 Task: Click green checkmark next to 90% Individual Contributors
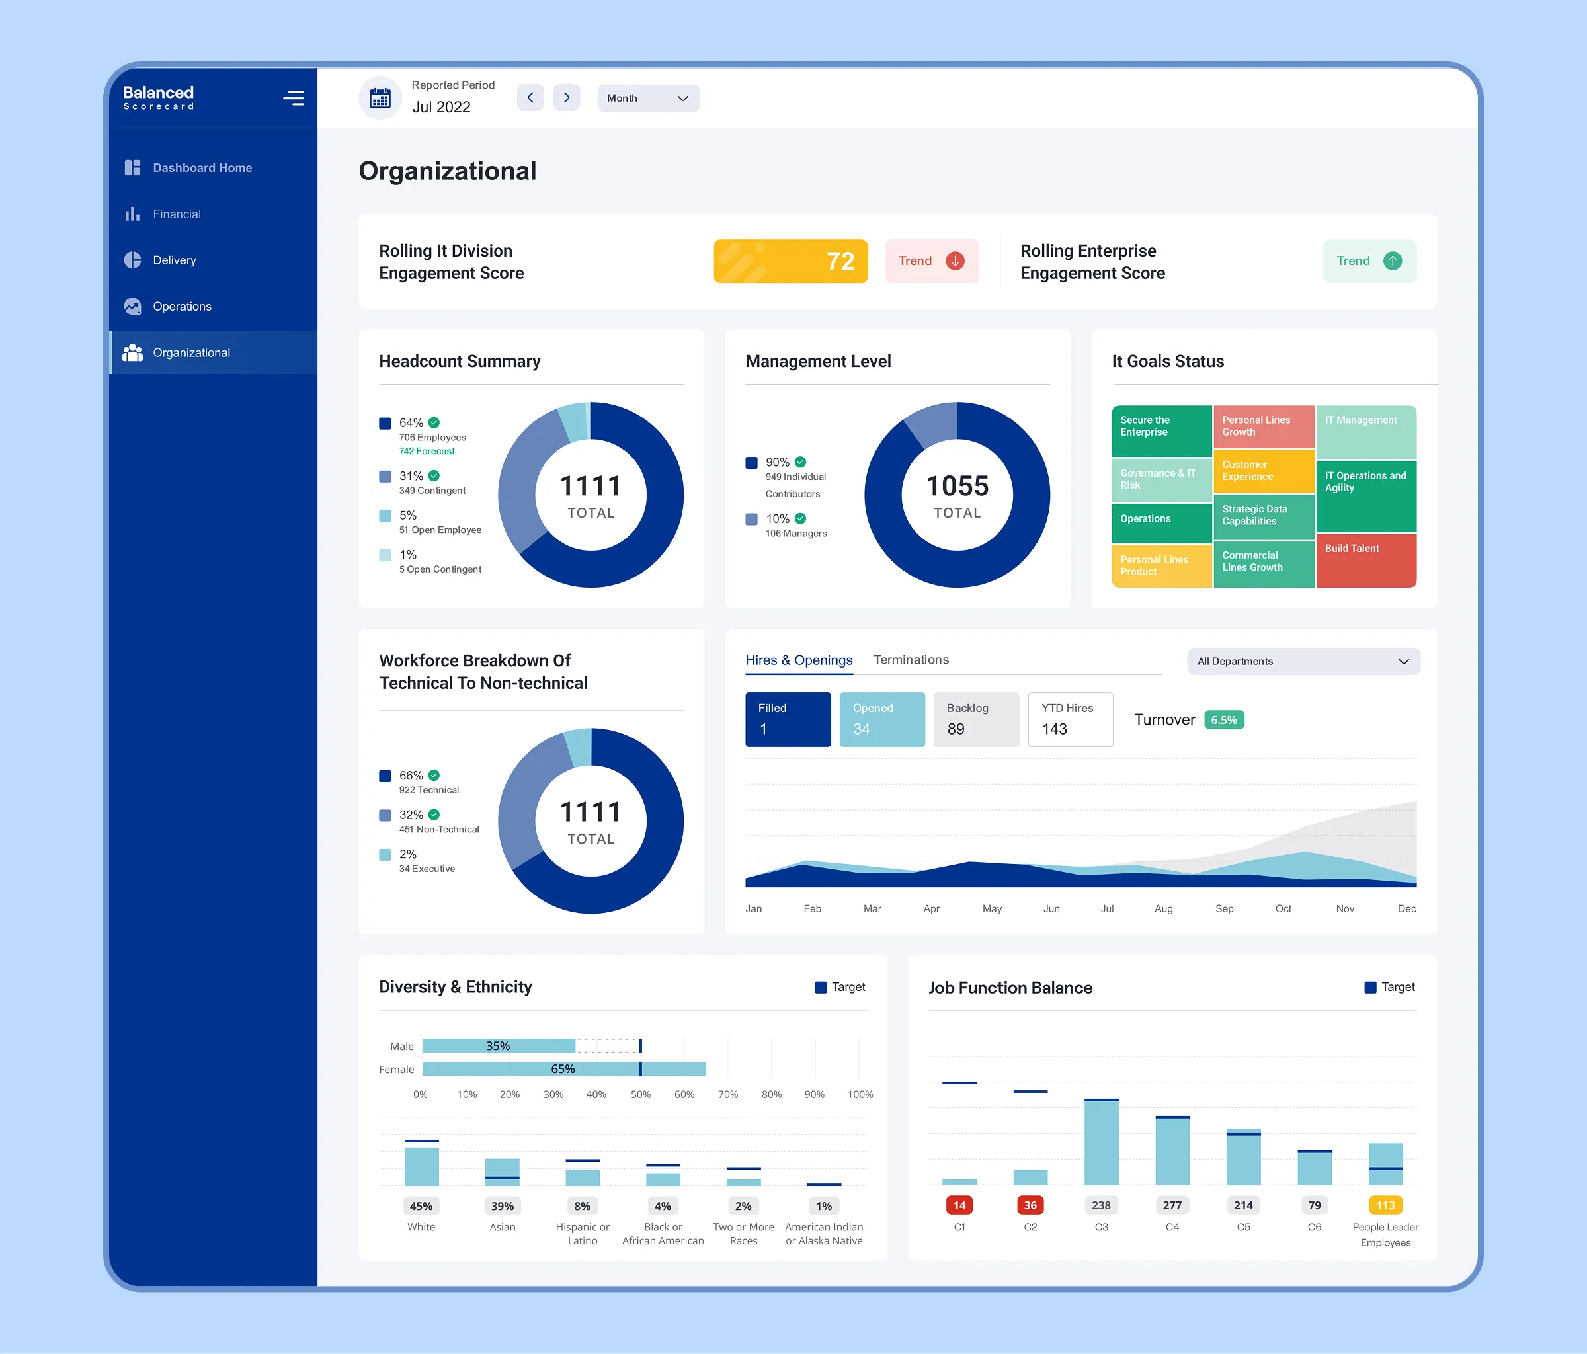point(800,461)
